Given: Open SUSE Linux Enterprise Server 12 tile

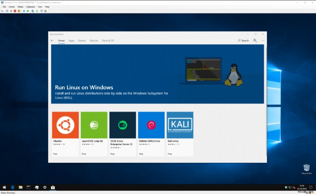Looking at the screenshot, I should pyautogui.click(x=122, y=134).
